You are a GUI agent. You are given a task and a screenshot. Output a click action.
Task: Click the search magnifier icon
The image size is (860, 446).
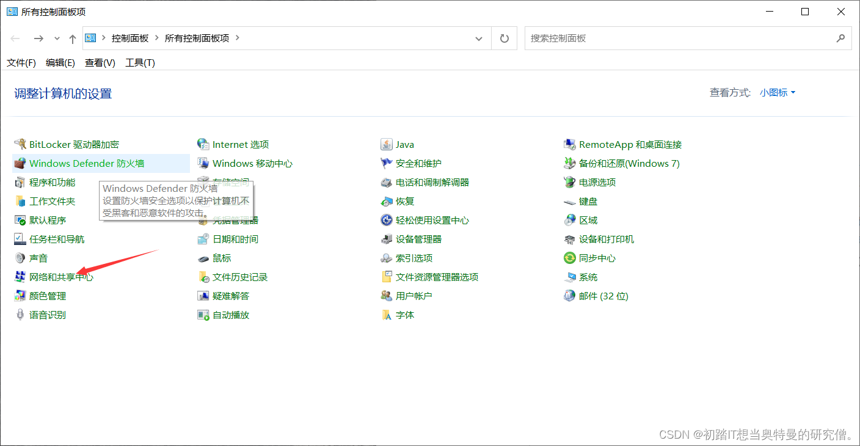coord(840,38)
